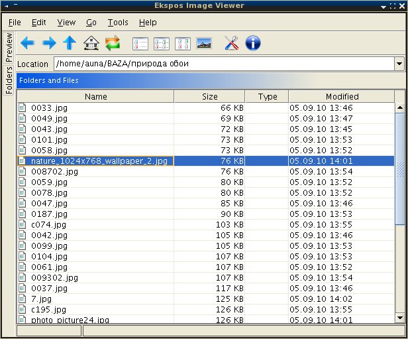Sort by the Name column header
The width and height of the screenshot is (408, 339).
point(96,96)
